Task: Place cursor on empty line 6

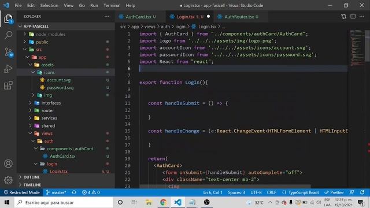Action: coord(243,68)
